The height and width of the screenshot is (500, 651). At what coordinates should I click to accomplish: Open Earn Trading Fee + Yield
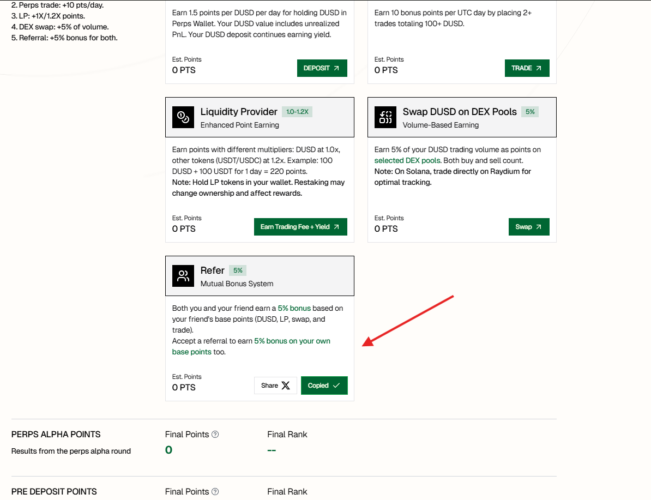(x=300, y=227)
